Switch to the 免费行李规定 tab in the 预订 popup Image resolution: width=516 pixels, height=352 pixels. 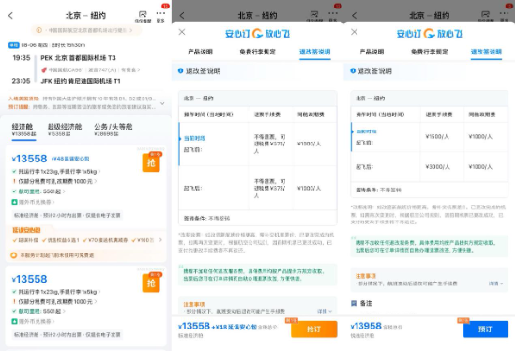pos(429,52)
